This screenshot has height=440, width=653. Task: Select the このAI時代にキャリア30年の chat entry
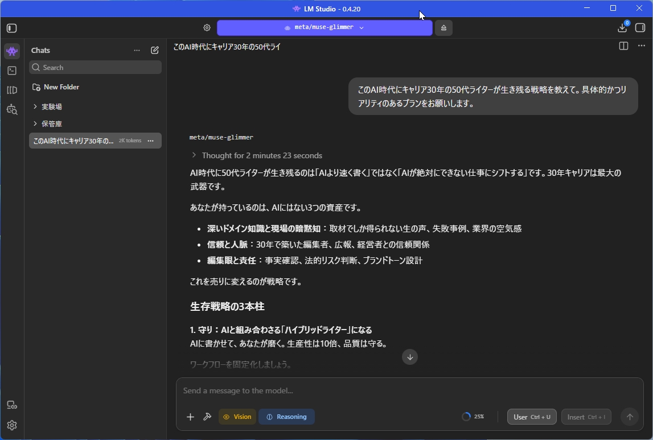click(96, 141)
